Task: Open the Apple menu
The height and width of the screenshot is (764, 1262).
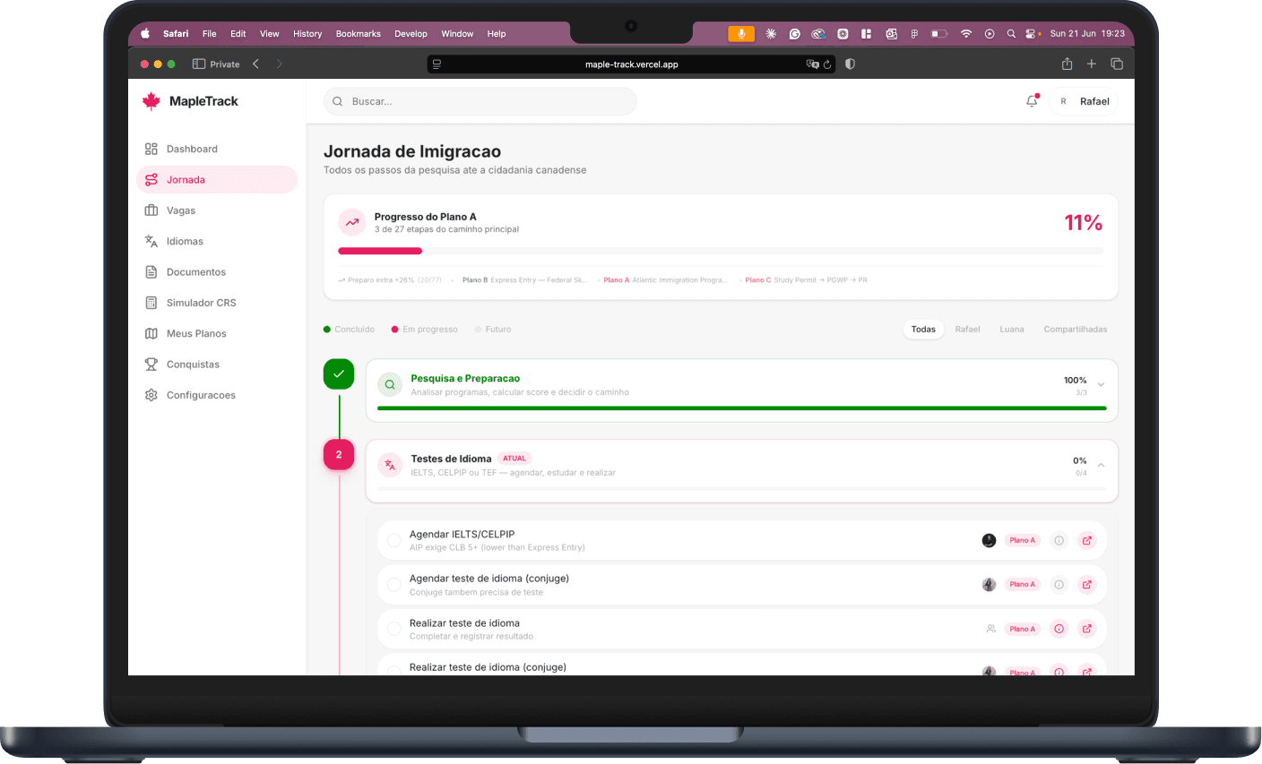Action: [x=145, y=34]
